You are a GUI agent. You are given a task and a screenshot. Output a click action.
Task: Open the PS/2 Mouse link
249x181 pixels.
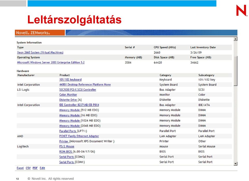click(x=67, y=147)
